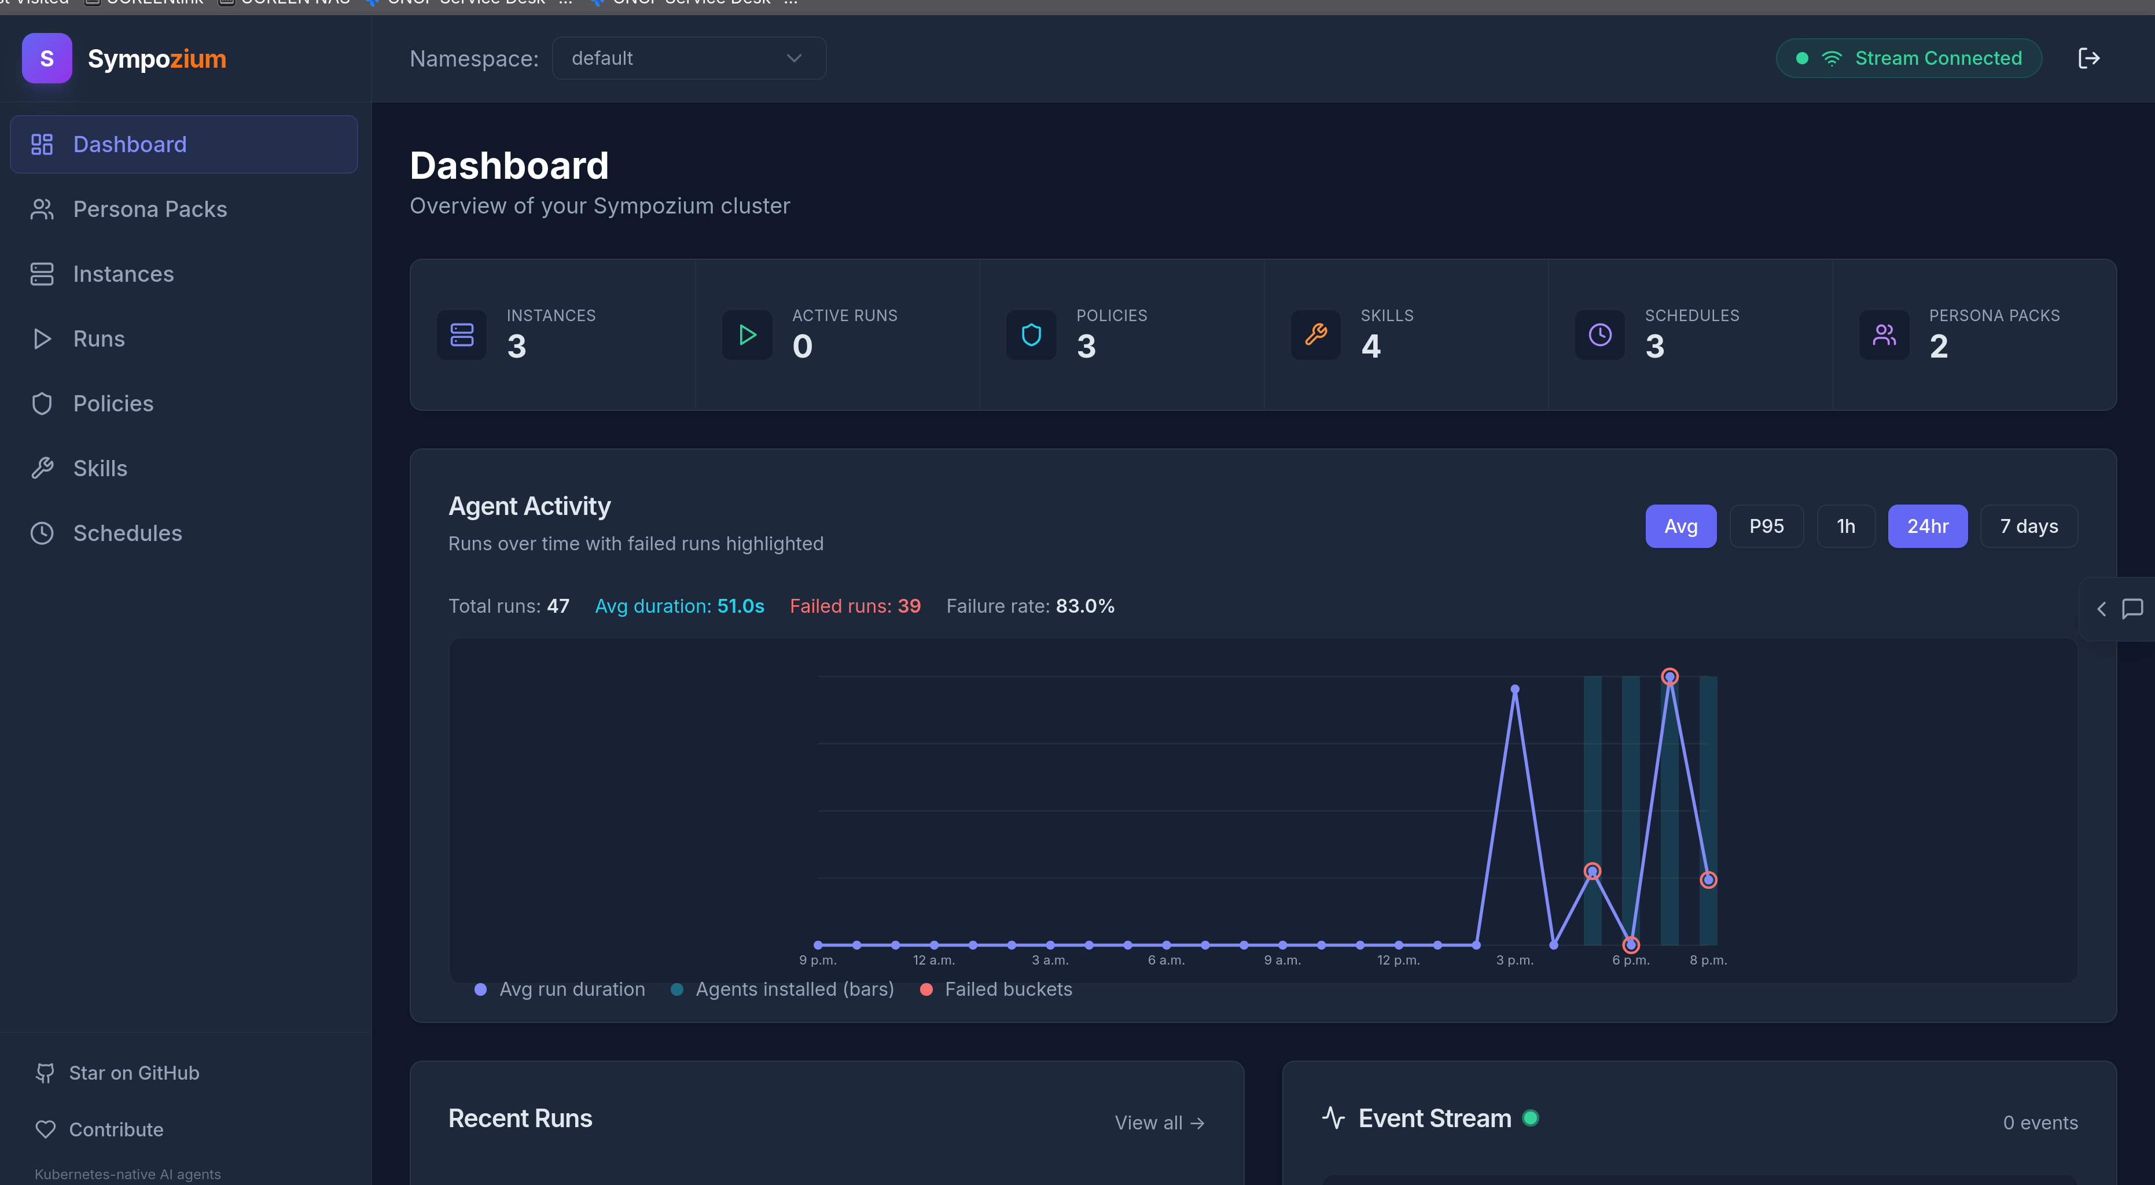Image resolution: width=2155 pixels, height=1185 pixels.
Task: Click the GitHub icon in sidebar footer
Action: (x=45, y=1073)
